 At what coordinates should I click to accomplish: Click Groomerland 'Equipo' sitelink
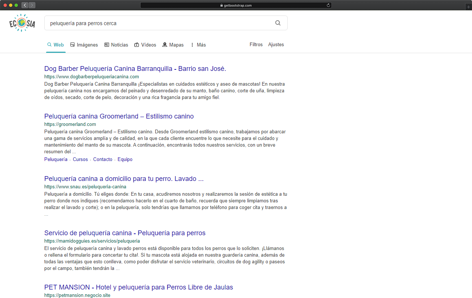[x=125, y=160]
